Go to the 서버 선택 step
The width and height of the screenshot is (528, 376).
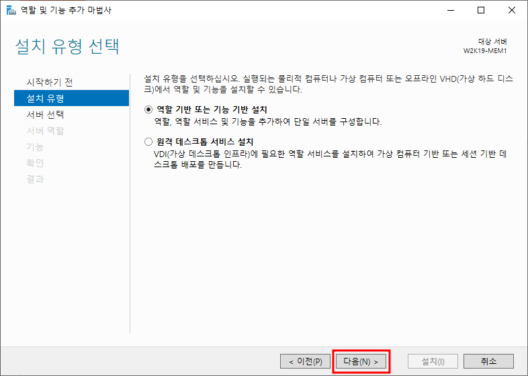(x=45, y=114)
